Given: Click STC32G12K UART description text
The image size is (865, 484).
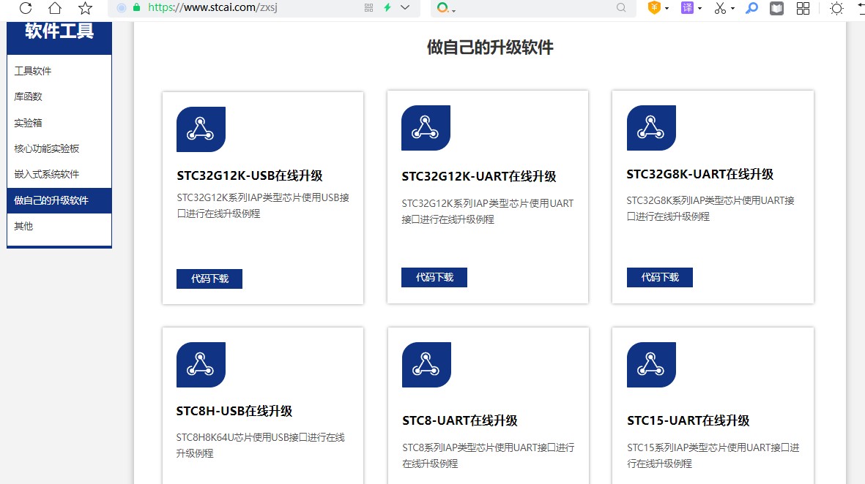Looking at the screenshot, I should (488, 211).
